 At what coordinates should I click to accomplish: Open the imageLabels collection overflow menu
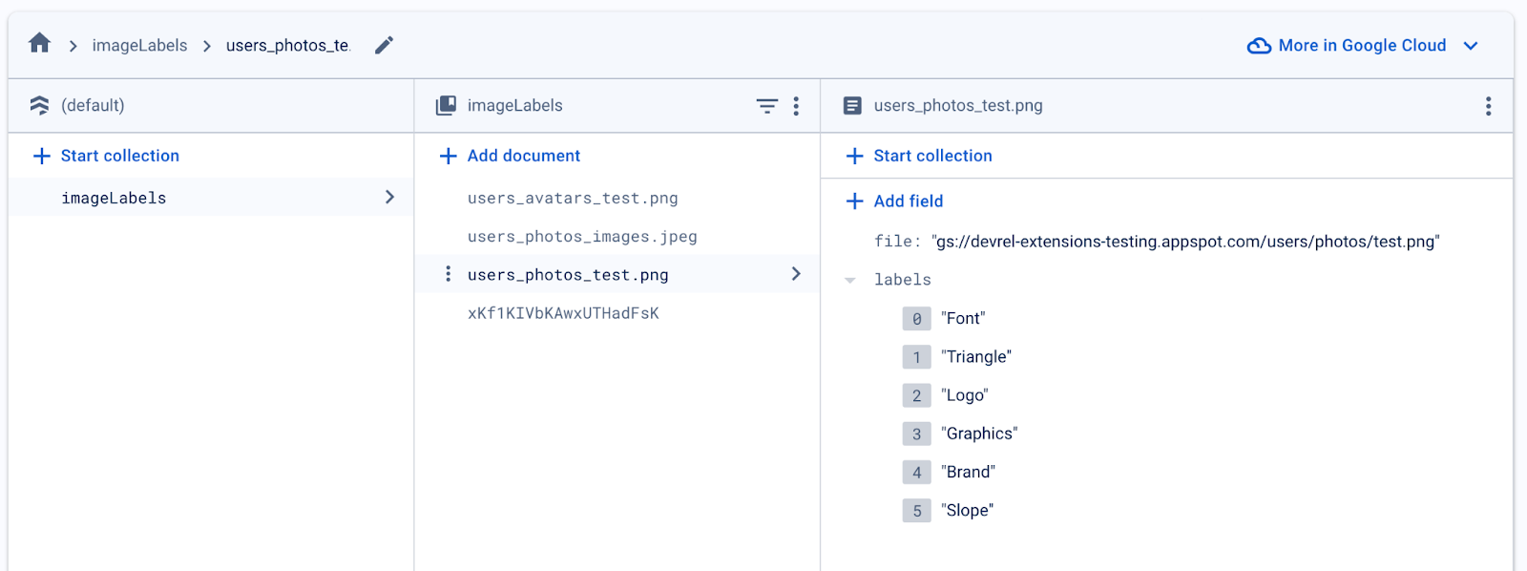coord(796,106)
